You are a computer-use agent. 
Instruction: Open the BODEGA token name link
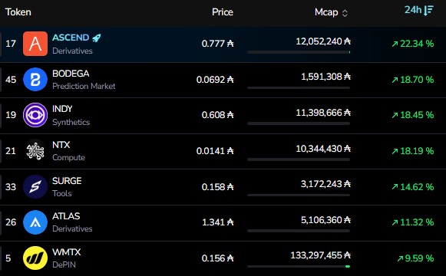tap(71, 74)
